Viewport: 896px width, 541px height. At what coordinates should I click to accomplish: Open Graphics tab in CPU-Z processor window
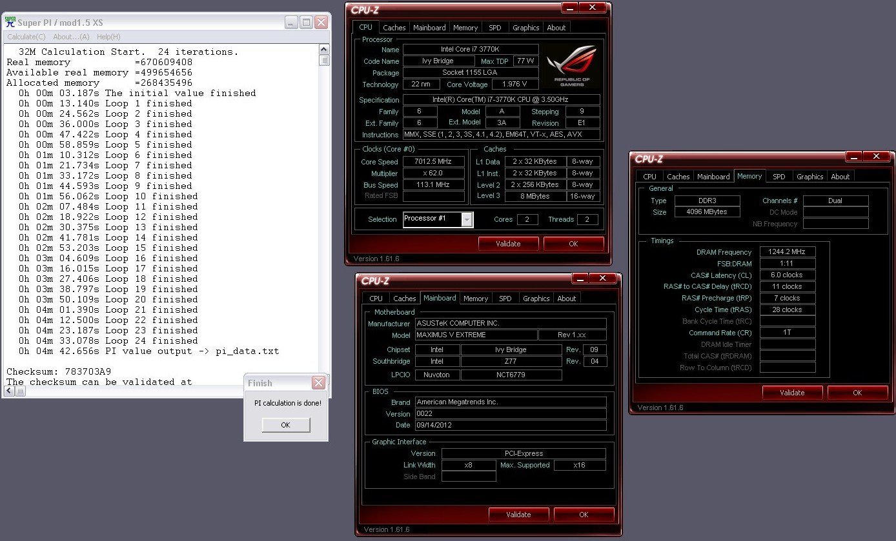(x=525, y=28)
